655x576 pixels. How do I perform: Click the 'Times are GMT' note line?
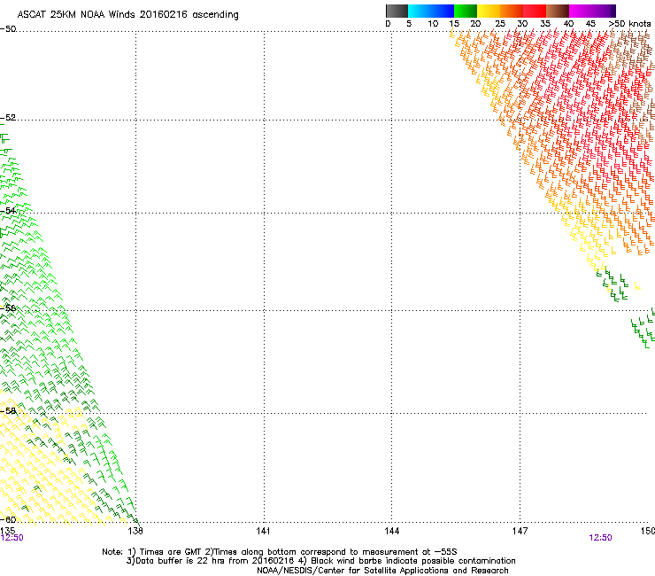click(x=280, y=552)
